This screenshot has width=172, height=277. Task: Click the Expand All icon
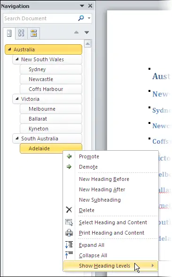[69, 244]
